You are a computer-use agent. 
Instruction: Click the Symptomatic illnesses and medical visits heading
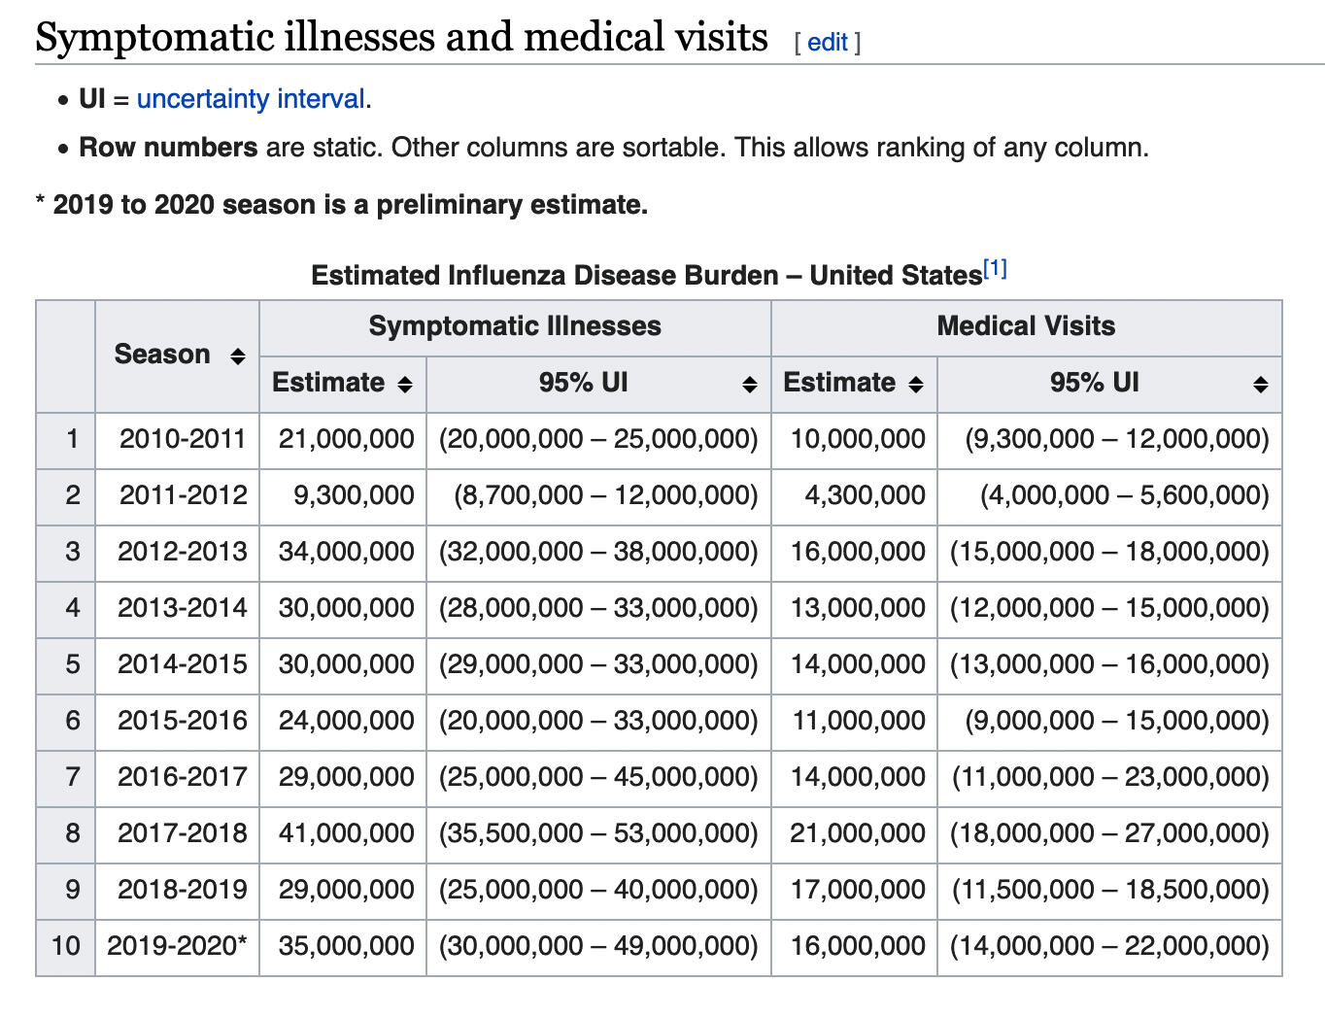tap(401, 38)
